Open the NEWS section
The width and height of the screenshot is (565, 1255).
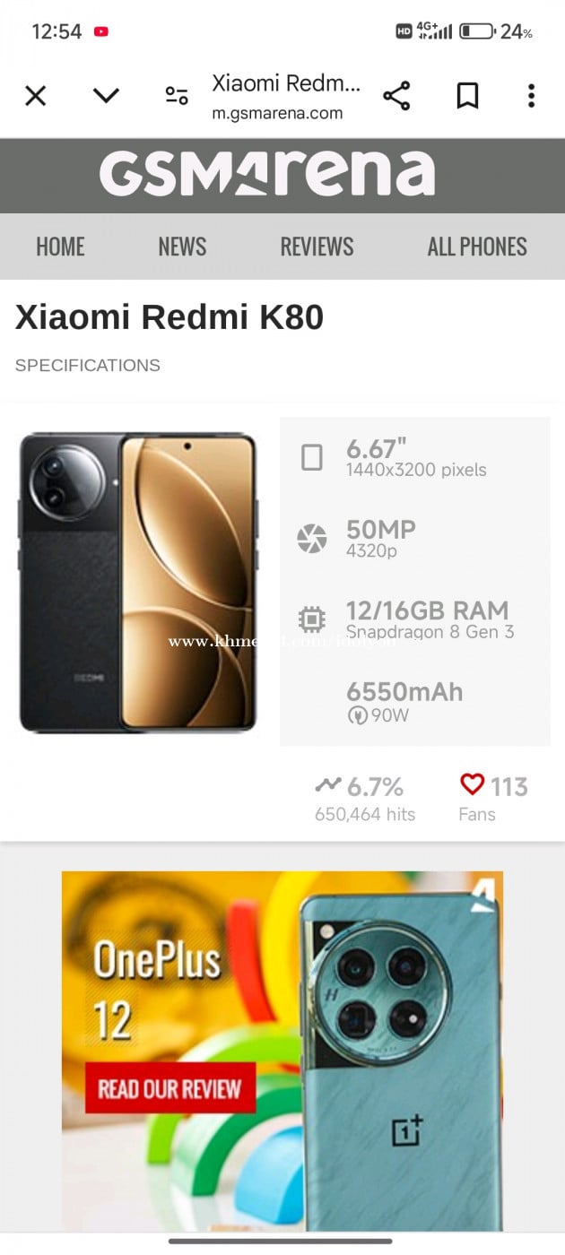pyautogui.click(x=182, y=247)
